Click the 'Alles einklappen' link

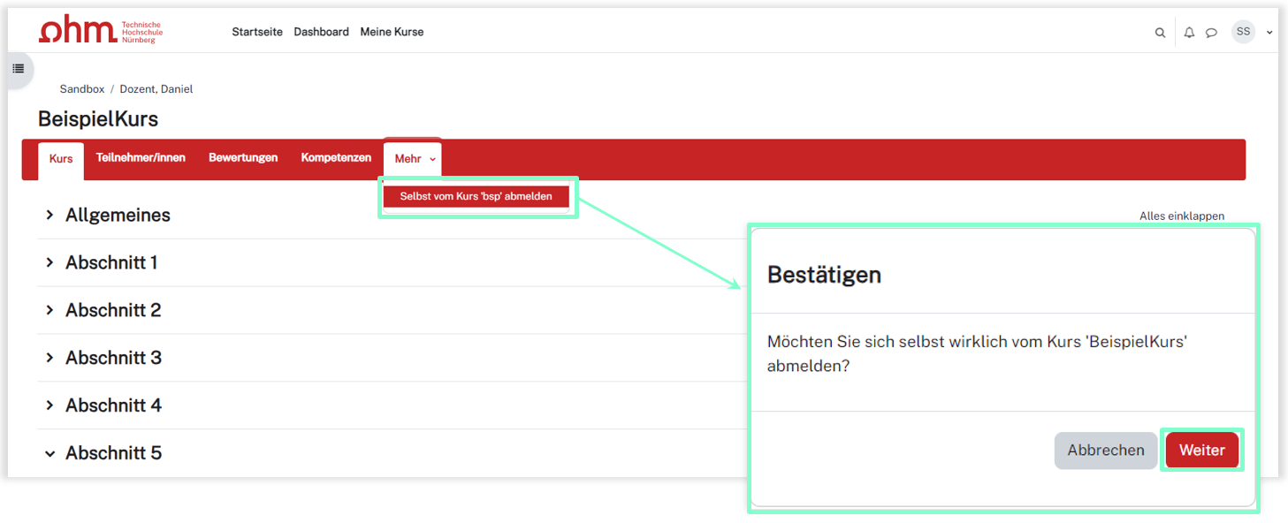[1181, 216]
